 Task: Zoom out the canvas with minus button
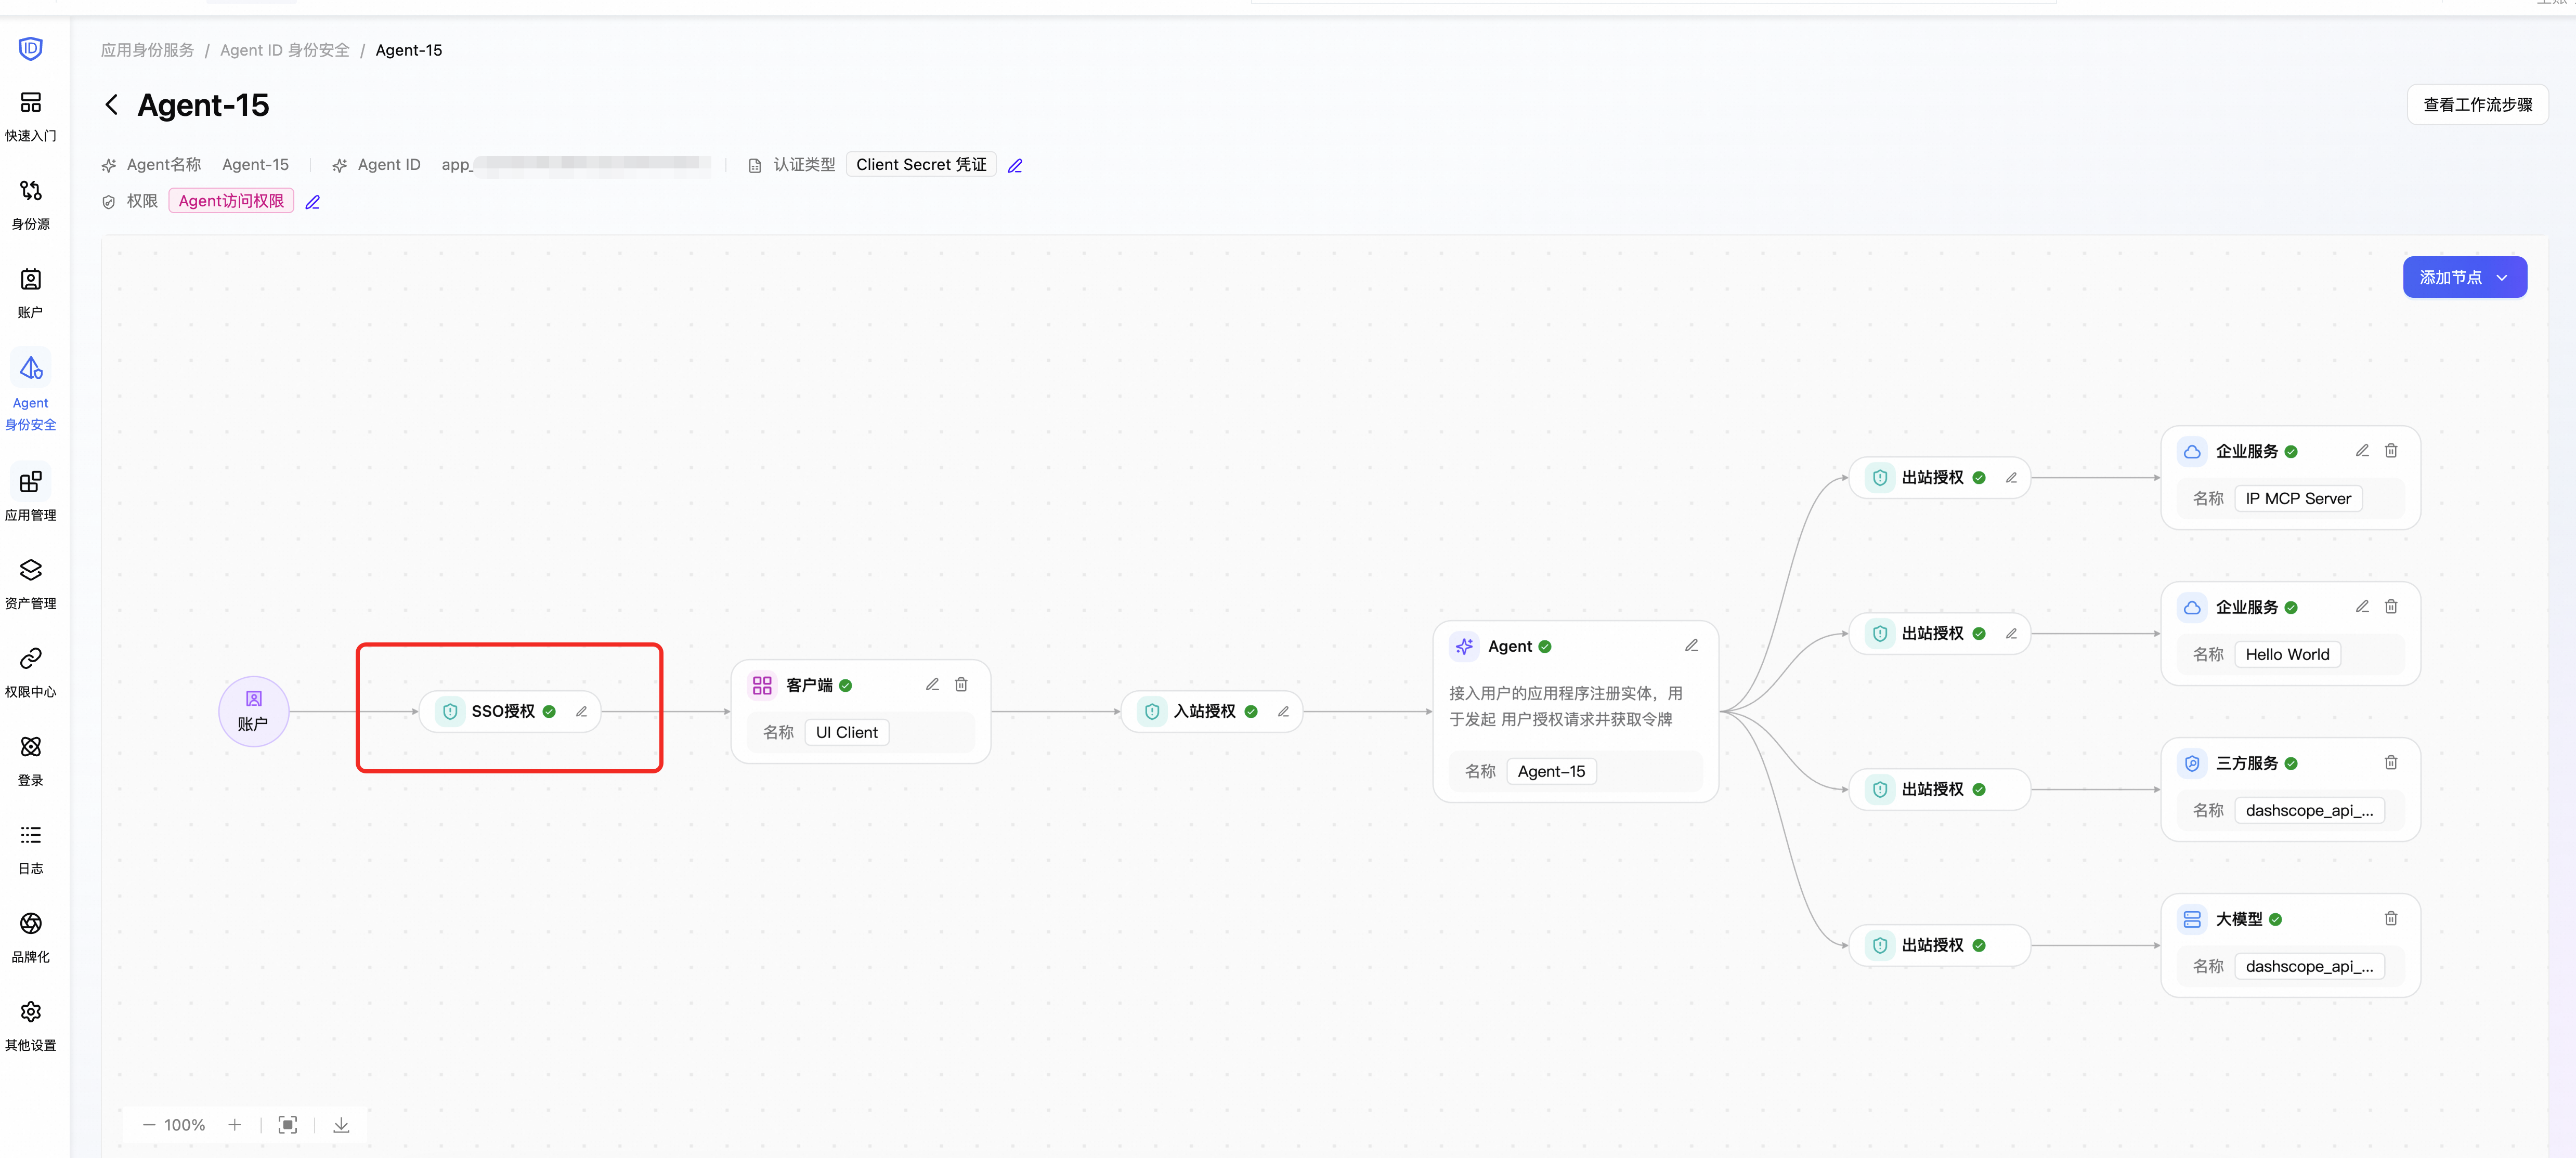point(149,1125)
